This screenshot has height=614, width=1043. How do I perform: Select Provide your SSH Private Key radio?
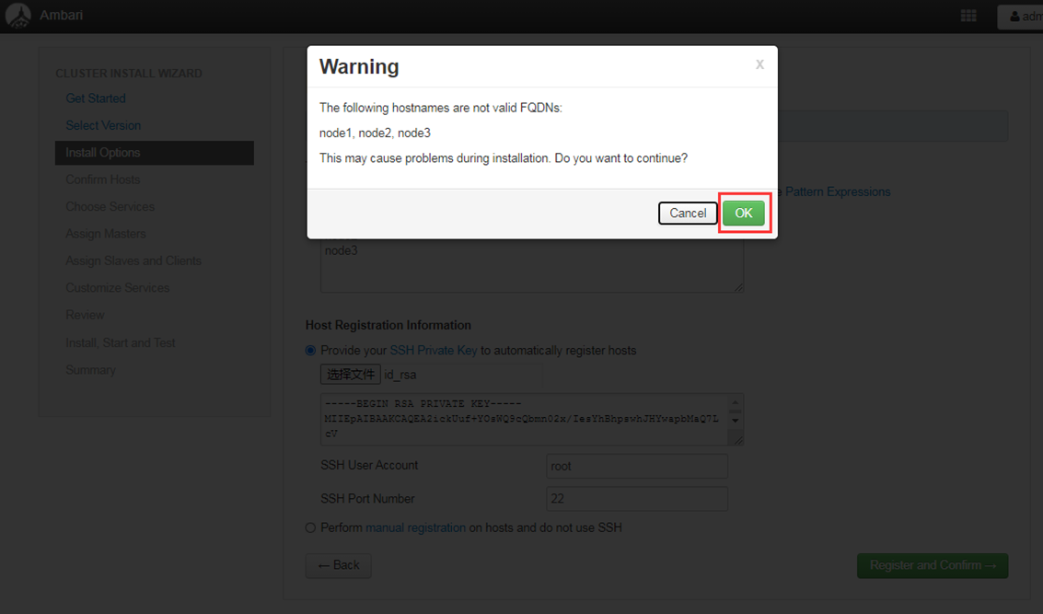tap(310, 350)
